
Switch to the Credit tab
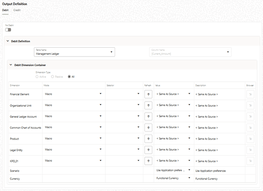click(x=17, y=10)
